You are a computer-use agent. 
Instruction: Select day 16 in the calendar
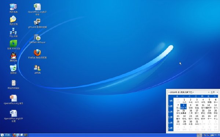click(x=191, y=112)
